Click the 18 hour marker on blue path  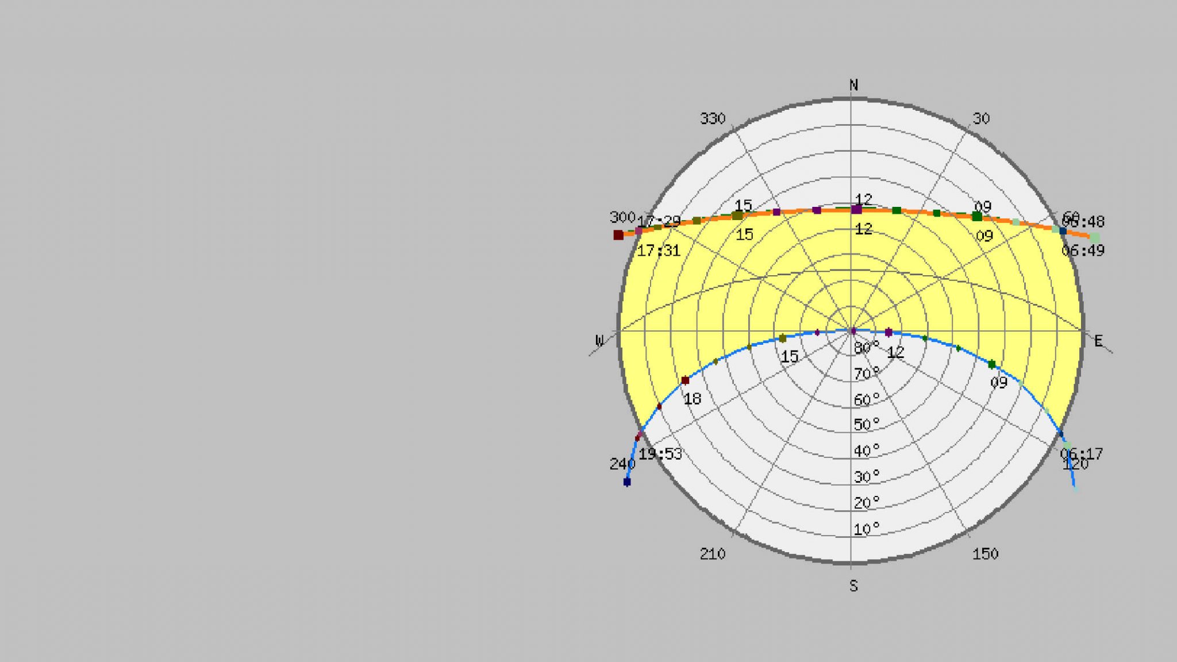pos(684,380)
